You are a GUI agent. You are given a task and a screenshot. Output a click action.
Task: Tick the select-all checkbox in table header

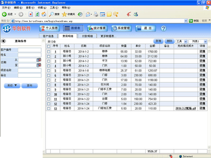(49, 46)
